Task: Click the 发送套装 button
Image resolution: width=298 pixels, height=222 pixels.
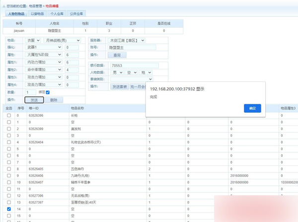Action: pyautogui.click(x=120, y=87)
